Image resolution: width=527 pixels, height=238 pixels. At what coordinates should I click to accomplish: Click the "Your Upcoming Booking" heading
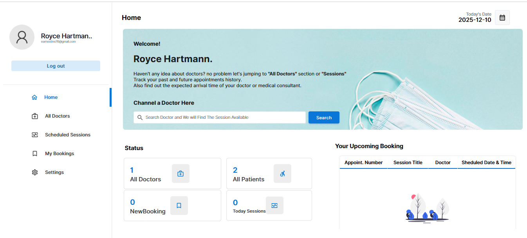pos(369,146)
